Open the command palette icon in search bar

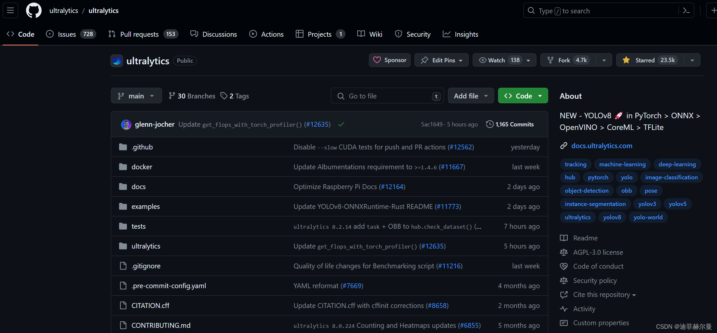[x=686, y=11]
